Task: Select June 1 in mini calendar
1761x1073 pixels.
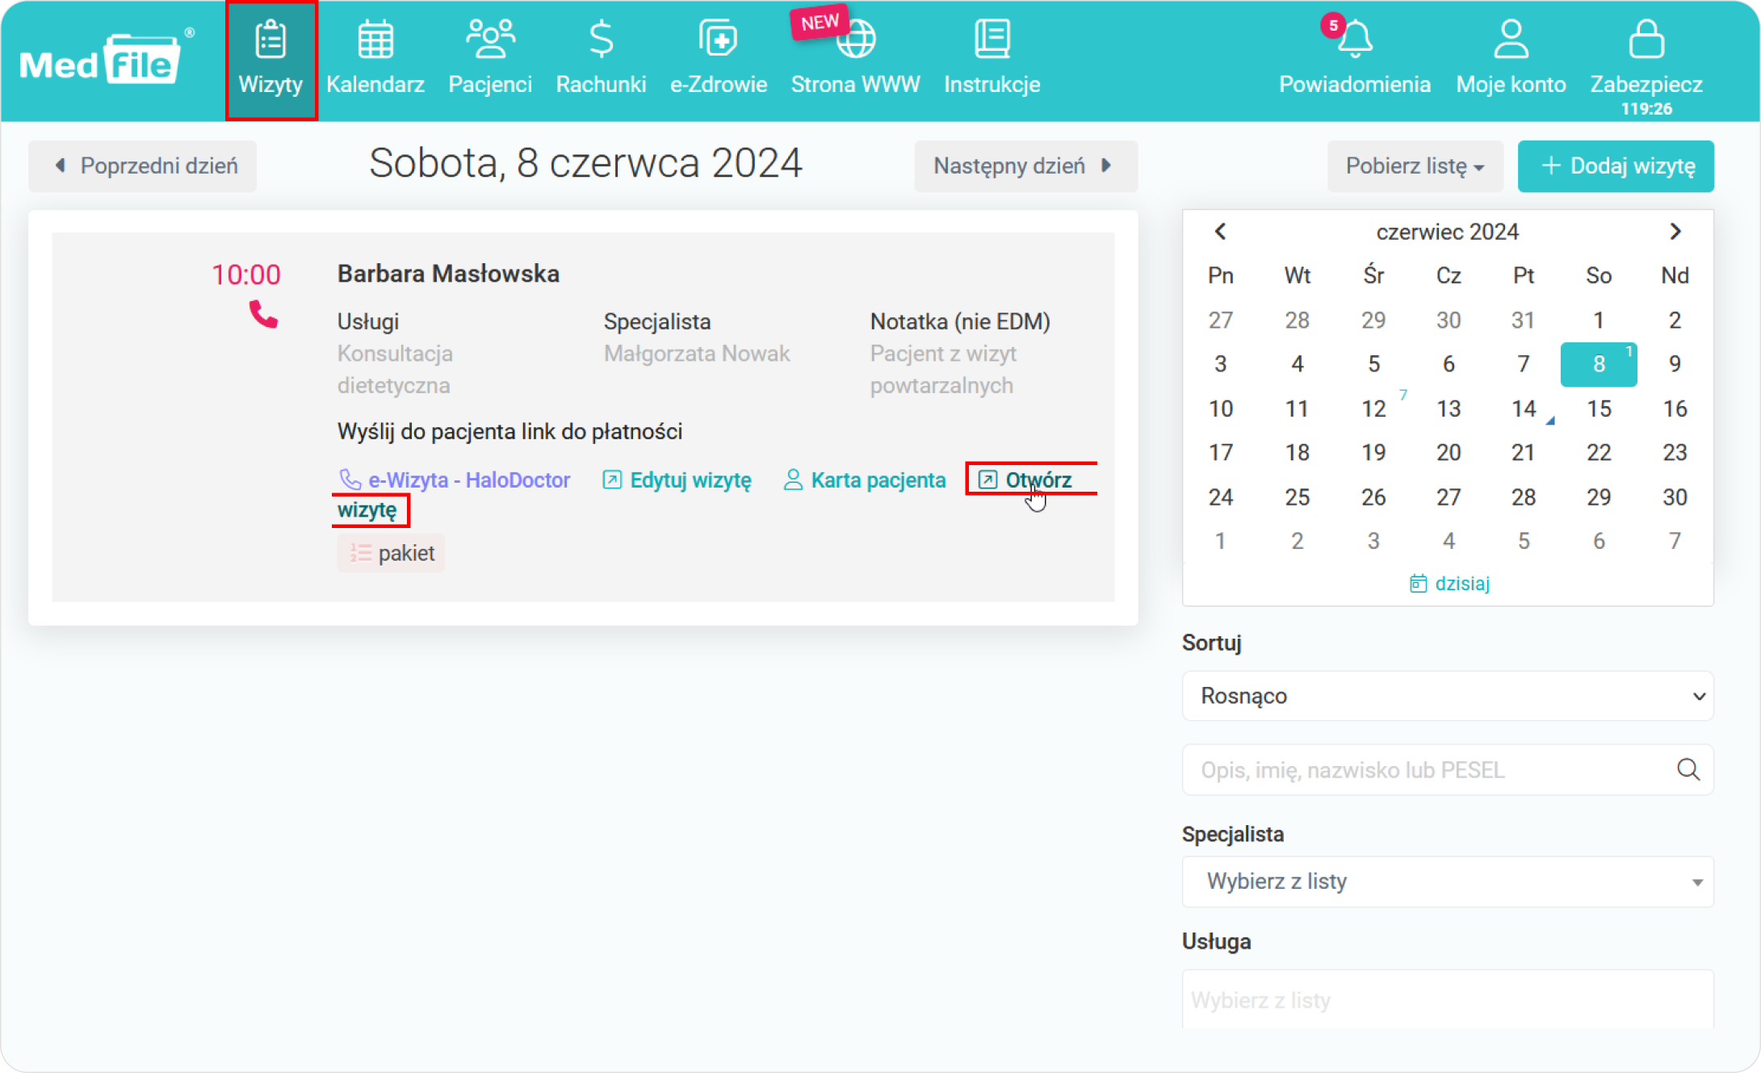Action: tap(1599, 321)
